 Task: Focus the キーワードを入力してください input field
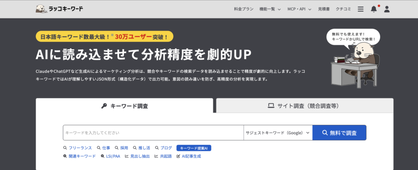coord(153,132)
